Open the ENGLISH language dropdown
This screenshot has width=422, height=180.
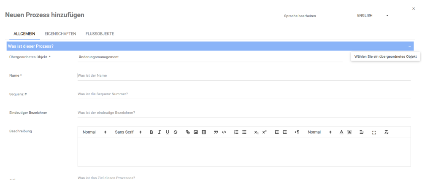coord(373,16)
